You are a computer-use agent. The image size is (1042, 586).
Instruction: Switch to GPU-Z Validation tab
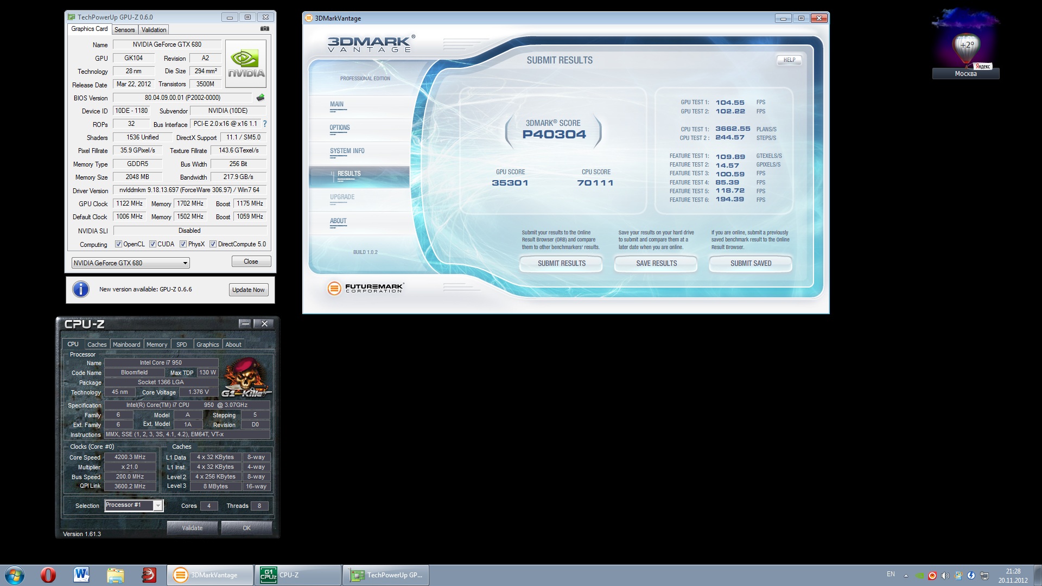(154, 30)
